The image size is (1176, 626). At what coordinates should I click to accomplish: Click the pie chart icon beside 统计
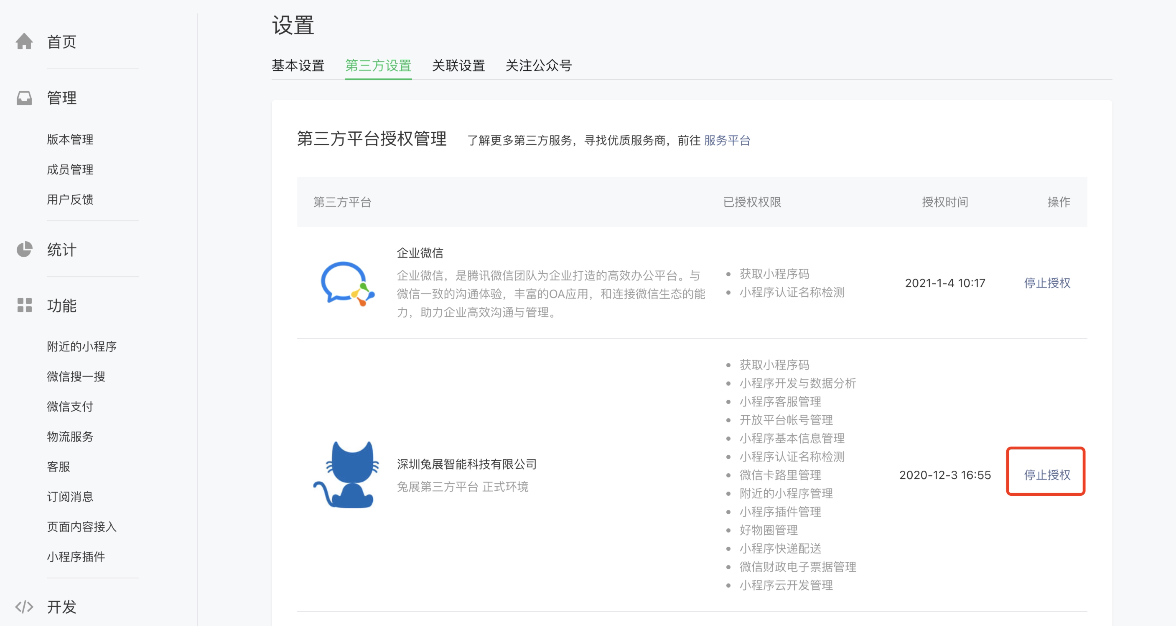24,250
